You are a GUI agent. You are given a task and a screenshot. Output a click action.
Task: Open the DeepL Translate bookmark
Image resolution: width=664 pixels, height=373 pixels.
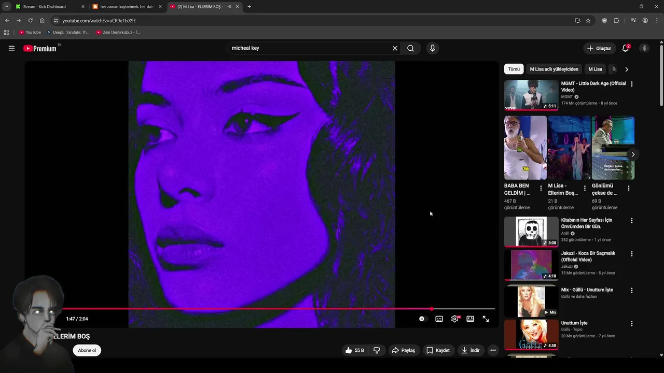point(68,32)
